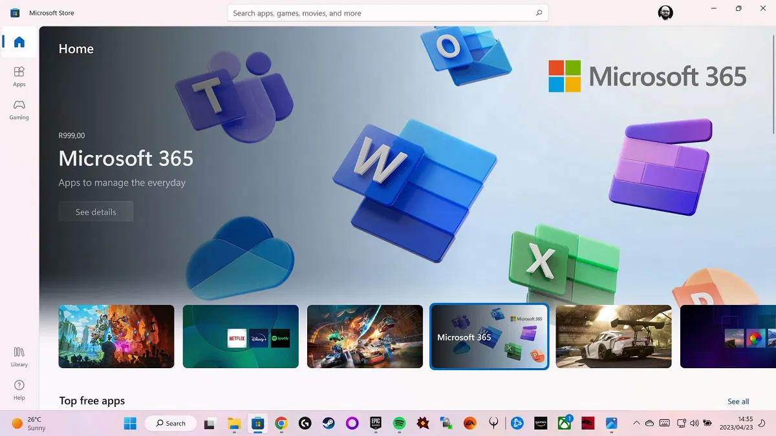Click the search magnifier in the Store search bar
Image resolution: width=776 pixels, height=436 pixels.
tap(539, 12)
